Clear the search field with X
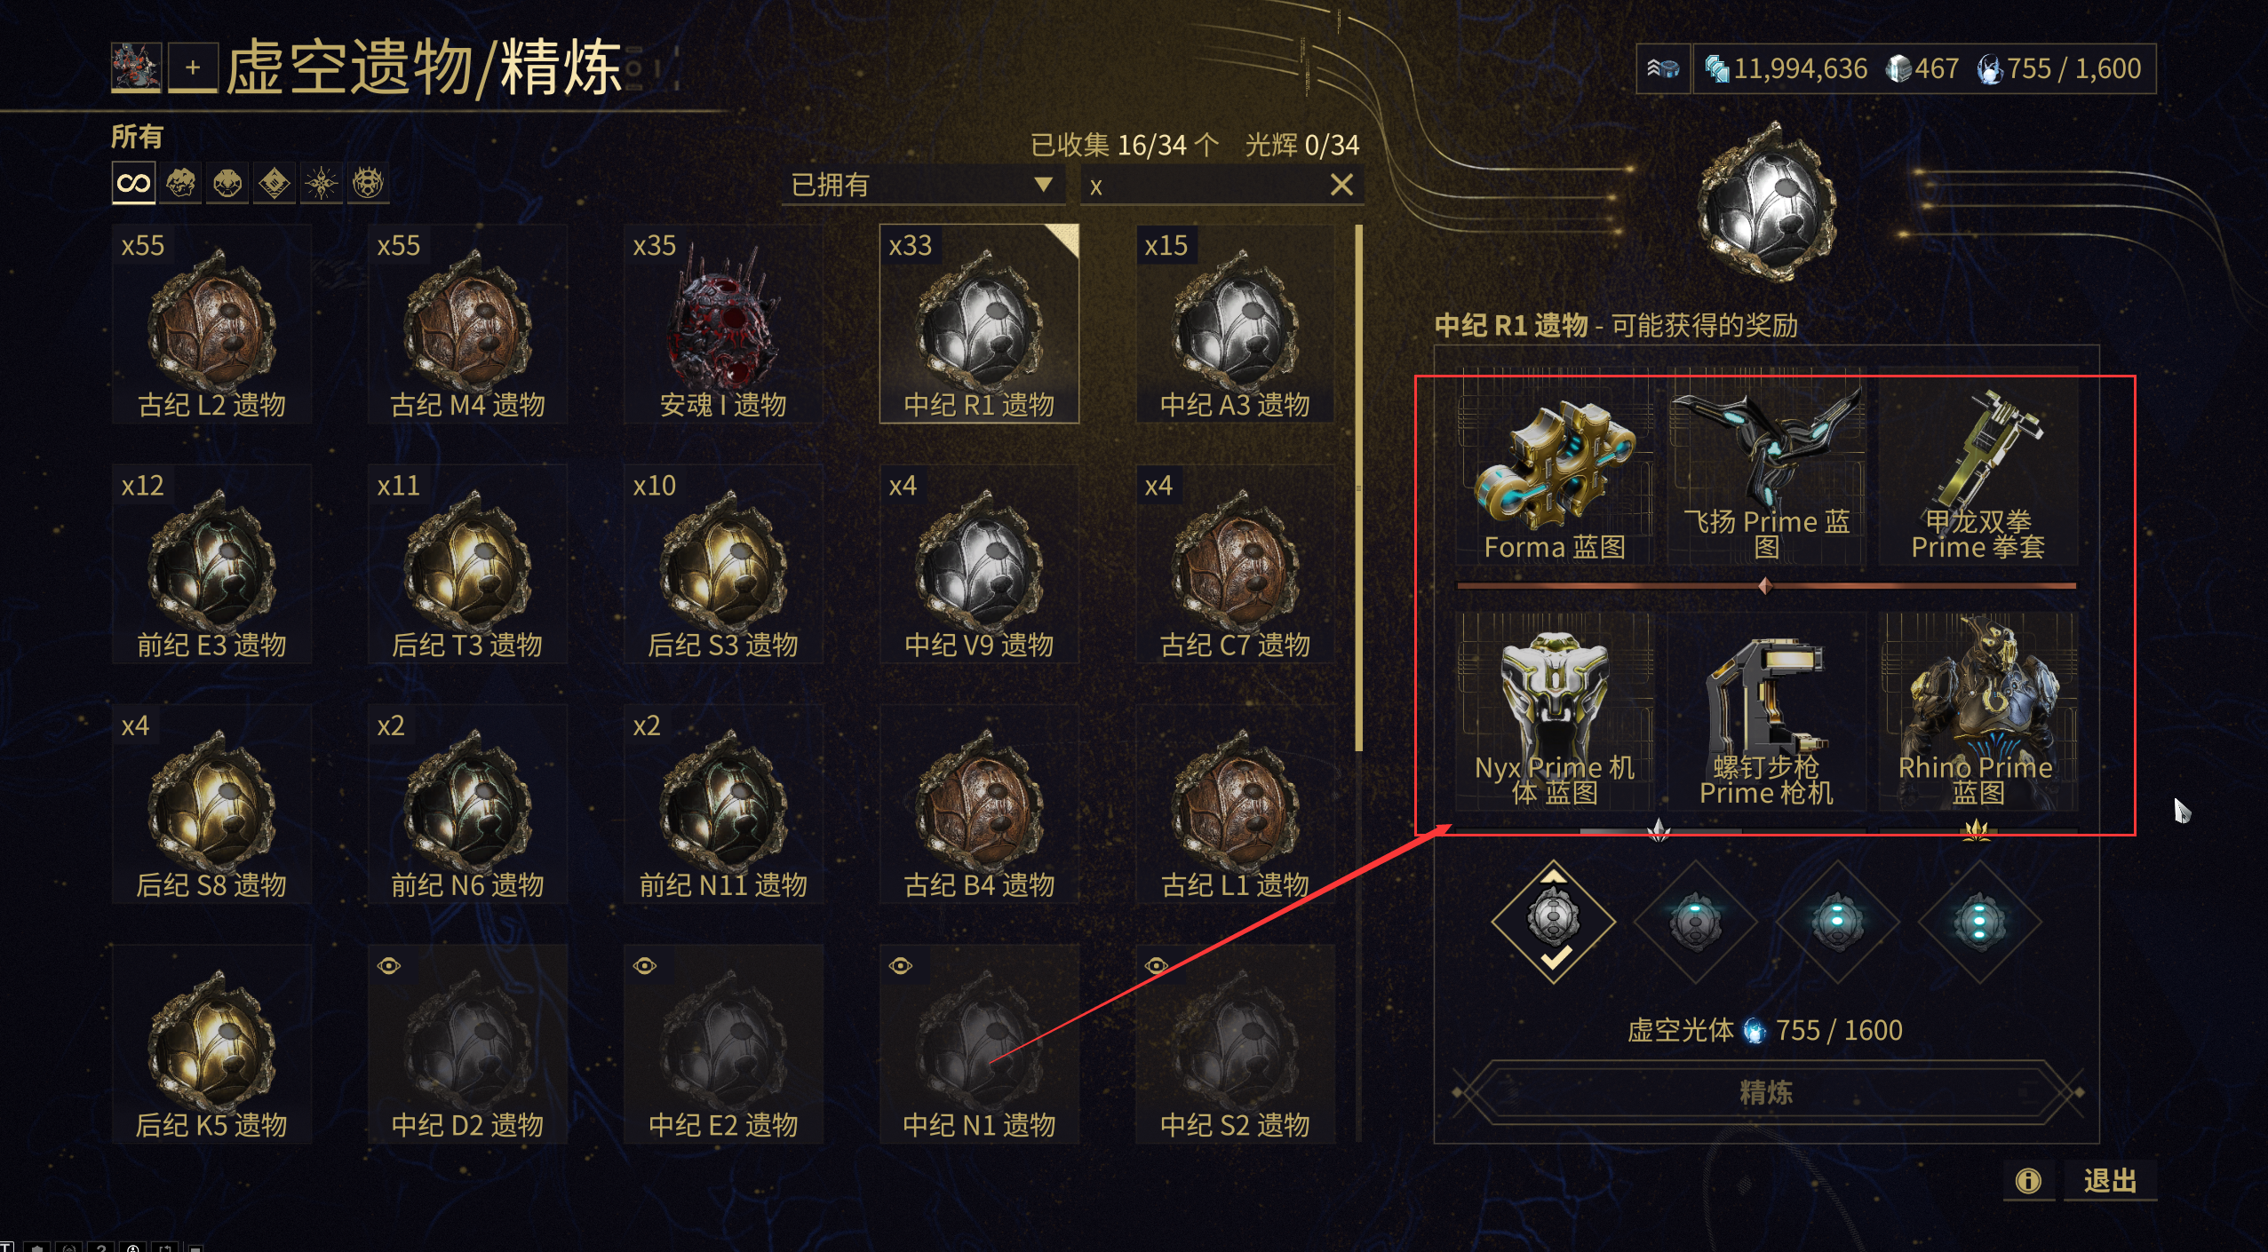2268x1252 pixels. (1341, 185)
